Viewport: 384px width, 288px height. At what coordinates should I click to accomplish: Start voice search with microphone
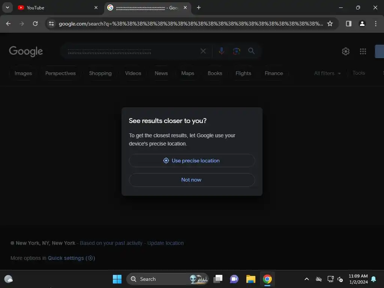pyautogui.click(x=221, y=51)
